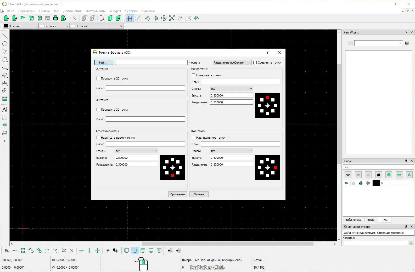Screen dimensions: 415x272
Task: Click the add layer green plus icon
Action: click(x=389, y=175)
